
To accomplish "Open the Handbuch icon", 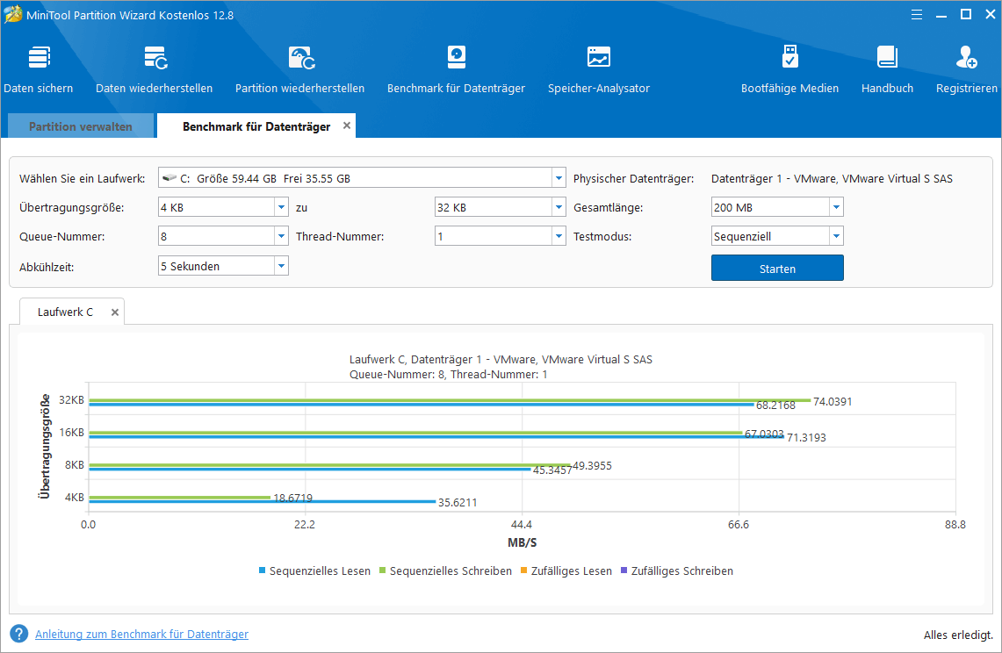I will click(x=887, y=68).
